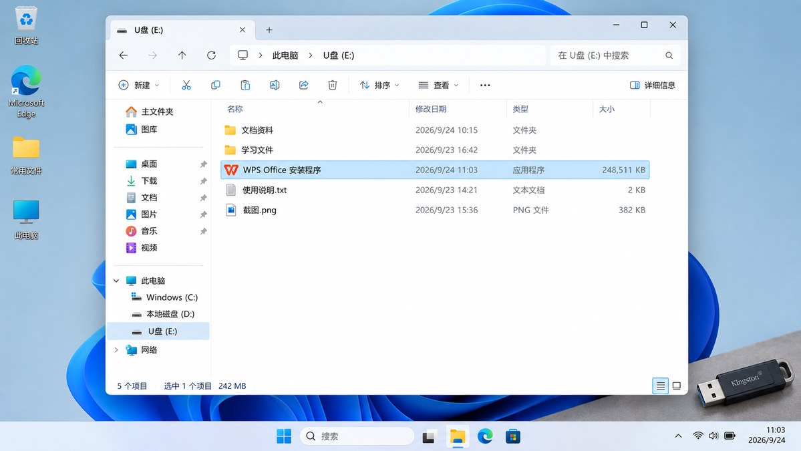The width and height of the screenshot is (801, 451).
Task: Click the Delete trash can icon
Action: click(333, 86)
